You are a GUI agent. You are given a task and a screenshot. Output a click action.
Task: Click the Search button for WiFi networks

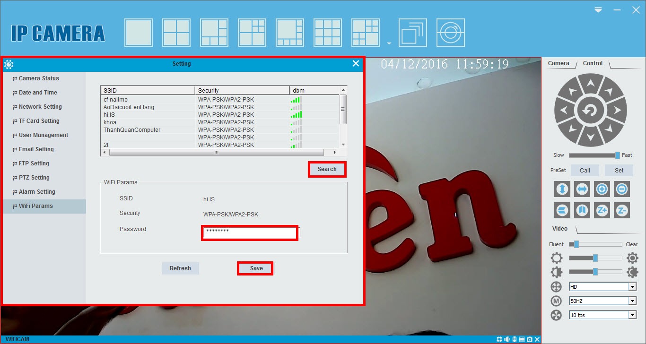(x=327, y=169)
